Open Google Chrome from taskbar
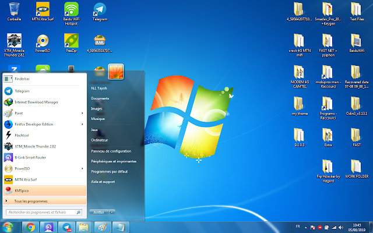The height and width of the screenshot is (233, 373). pyautogui.click(x=30, y=227)
